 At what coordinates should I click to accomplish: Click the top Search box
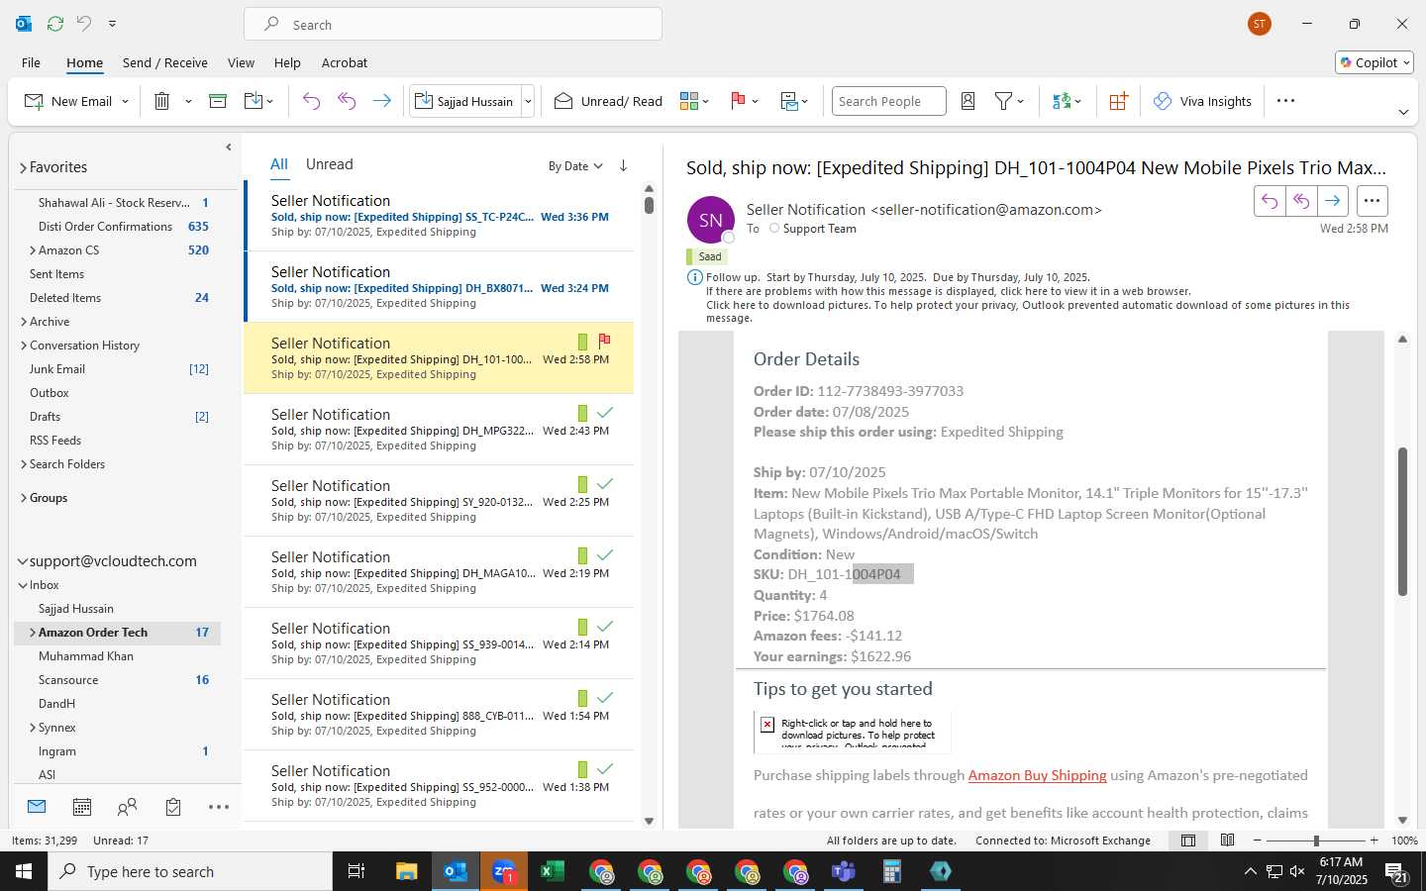[453, 24]
